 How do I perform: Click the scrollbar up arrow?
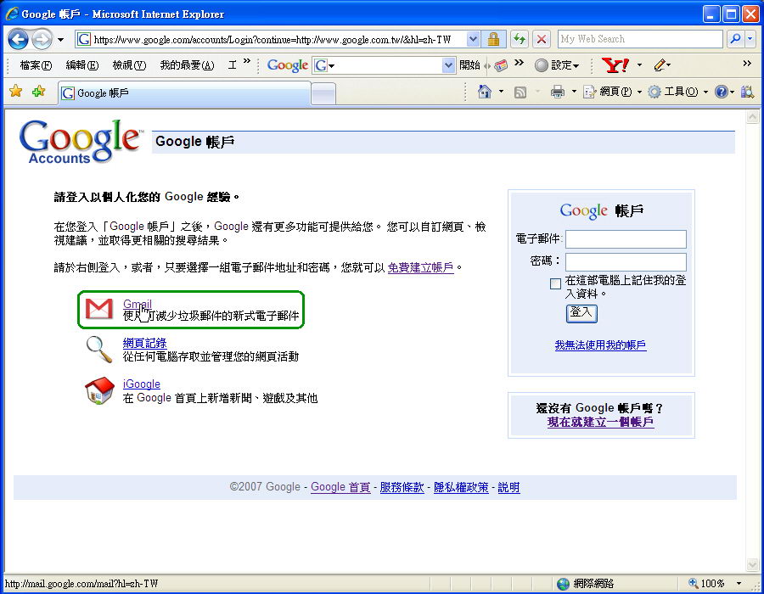point(752,117)
